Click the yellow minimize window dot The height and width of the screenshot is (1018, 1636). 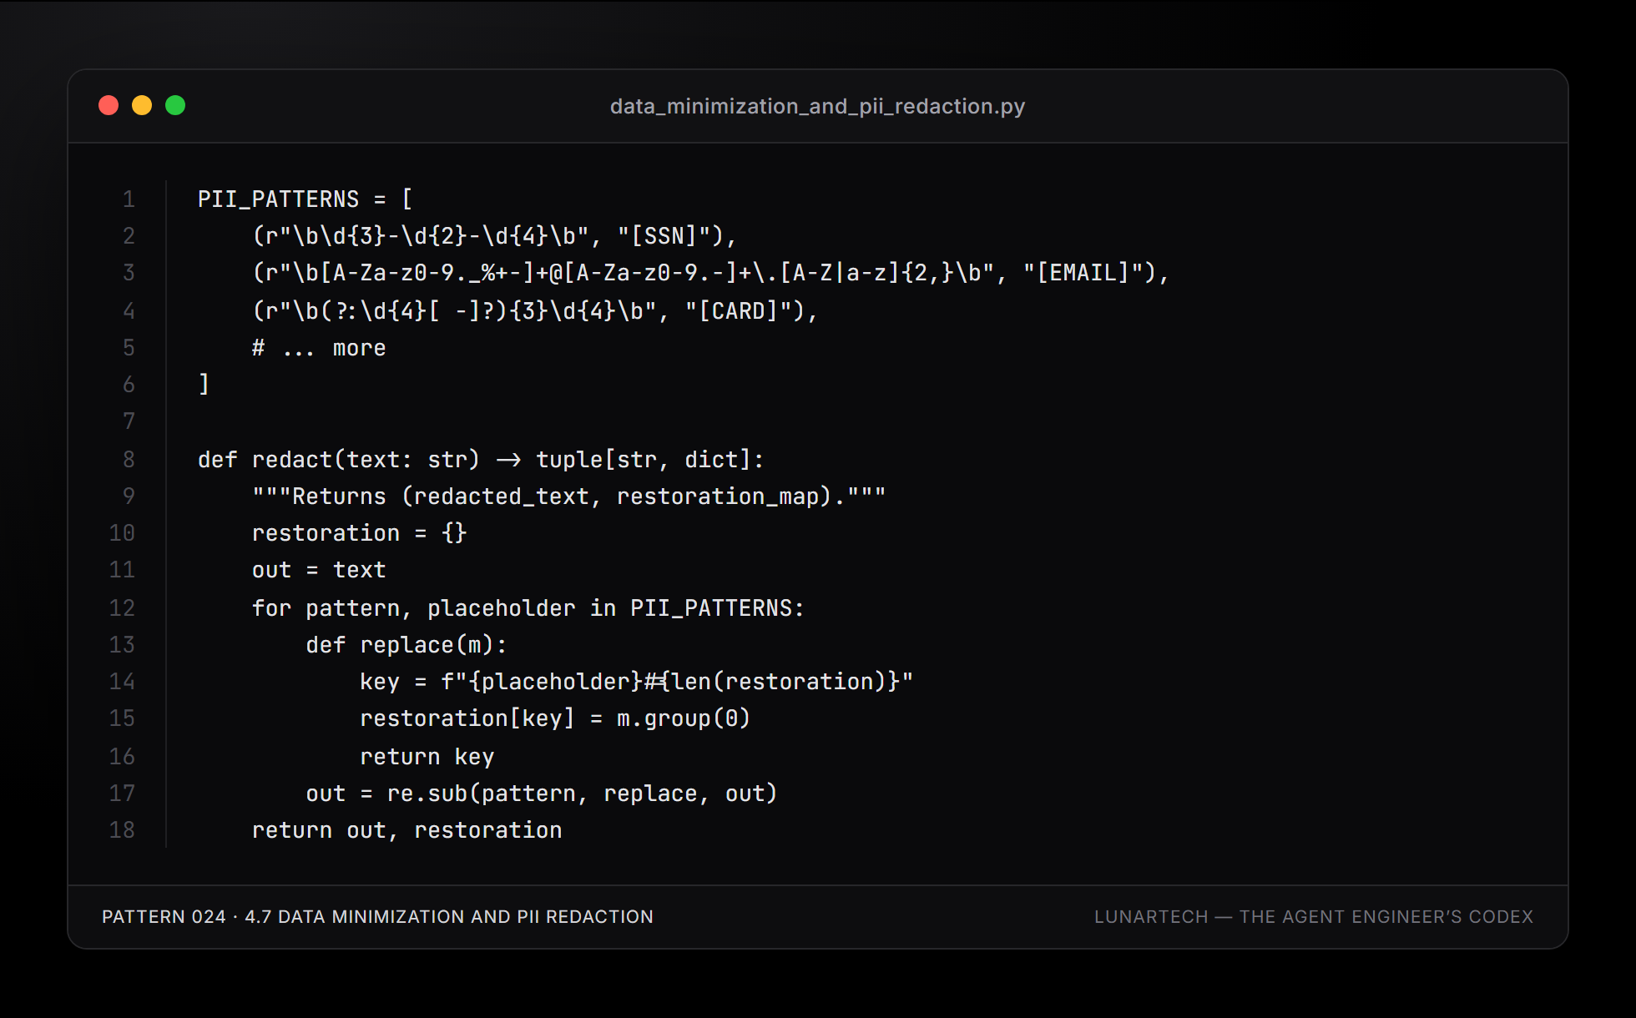click(142, 105)
